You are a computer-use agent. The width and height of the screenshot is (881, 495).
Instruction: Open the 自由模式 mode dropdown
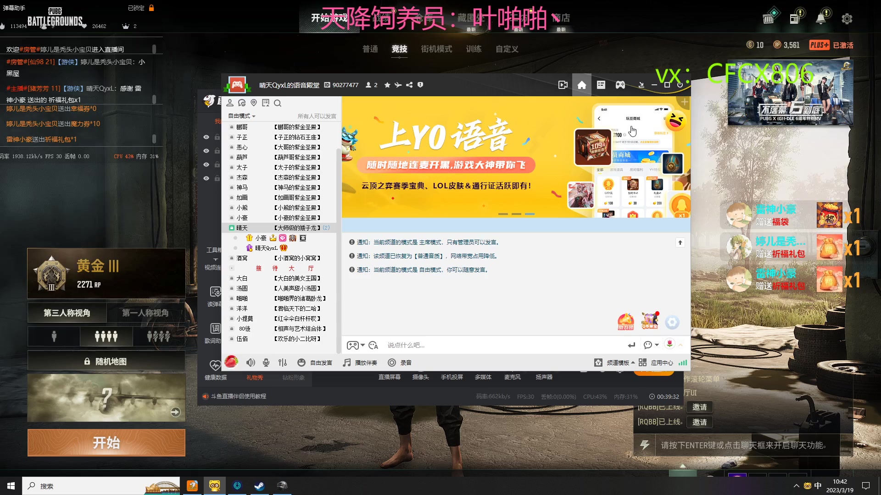click(240, 116)
